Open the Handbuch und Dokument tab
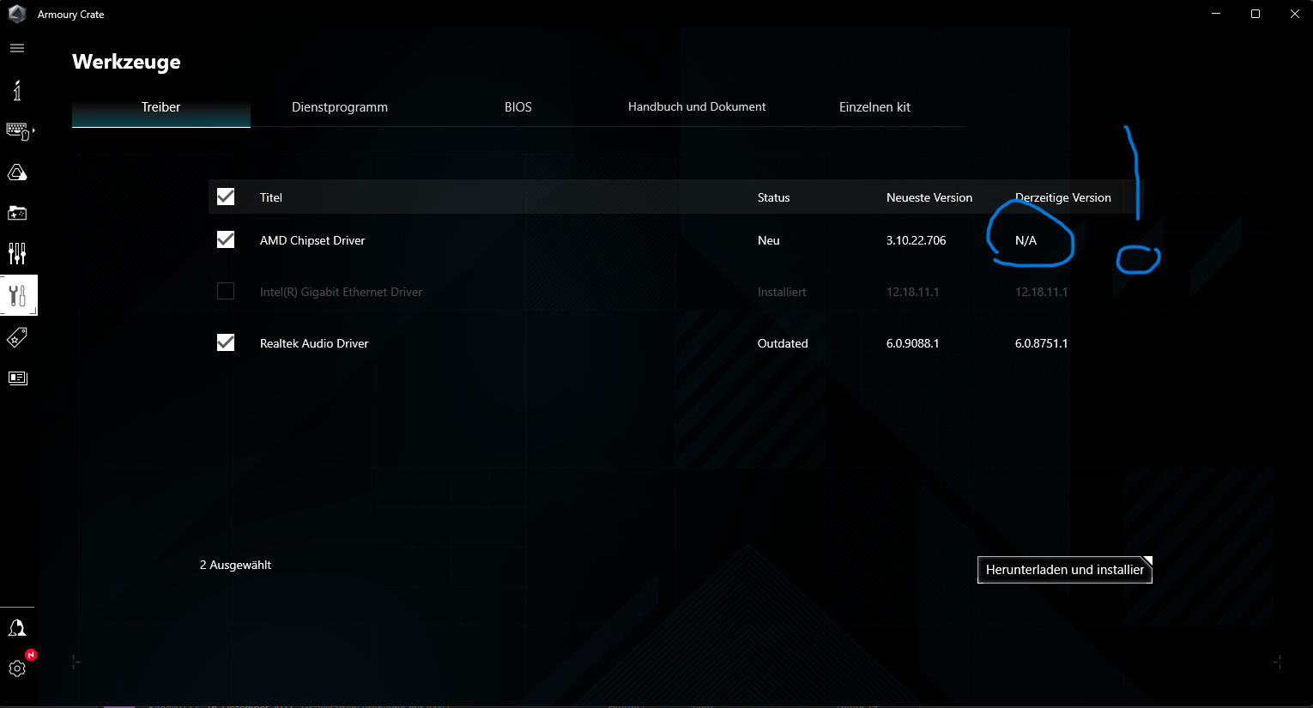Screen dimensions: 1313x708 697,107
